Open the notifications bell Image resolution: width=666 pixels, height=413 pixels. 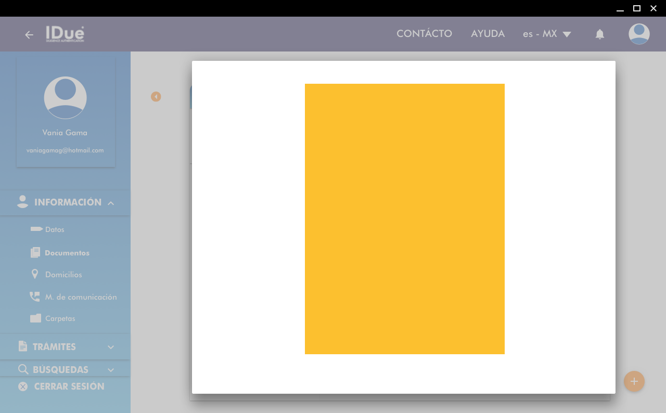pos(599,34)
